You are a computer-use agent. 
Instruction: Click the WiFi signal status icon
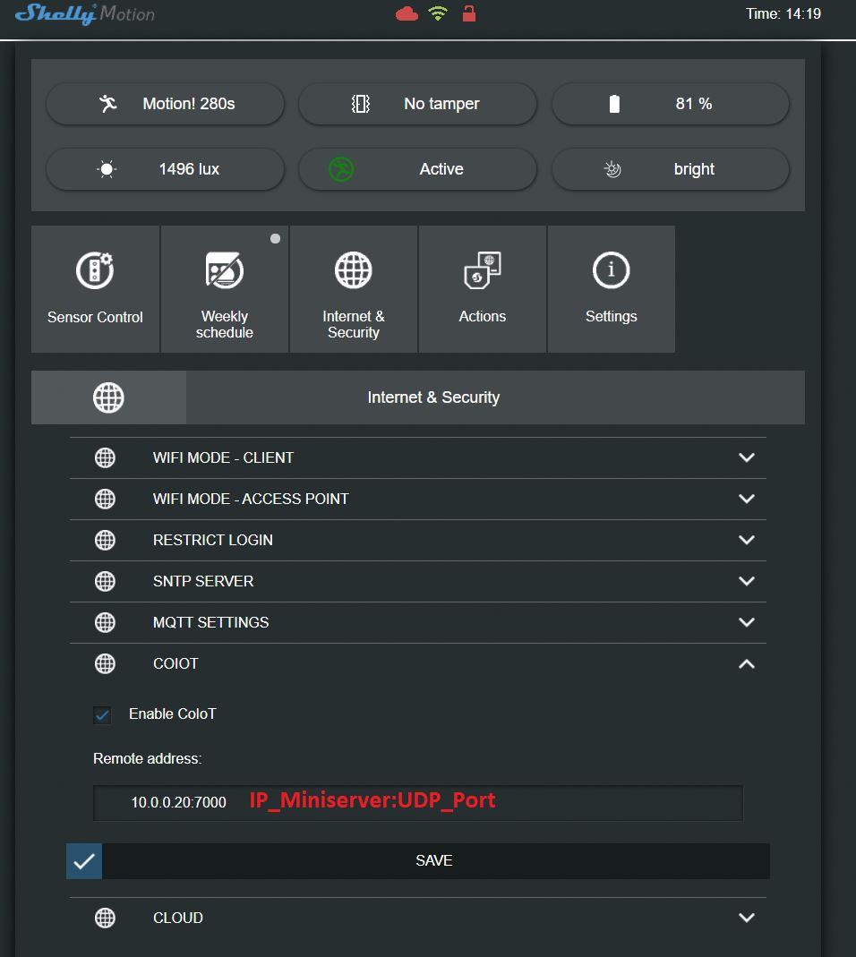(438, 13)
